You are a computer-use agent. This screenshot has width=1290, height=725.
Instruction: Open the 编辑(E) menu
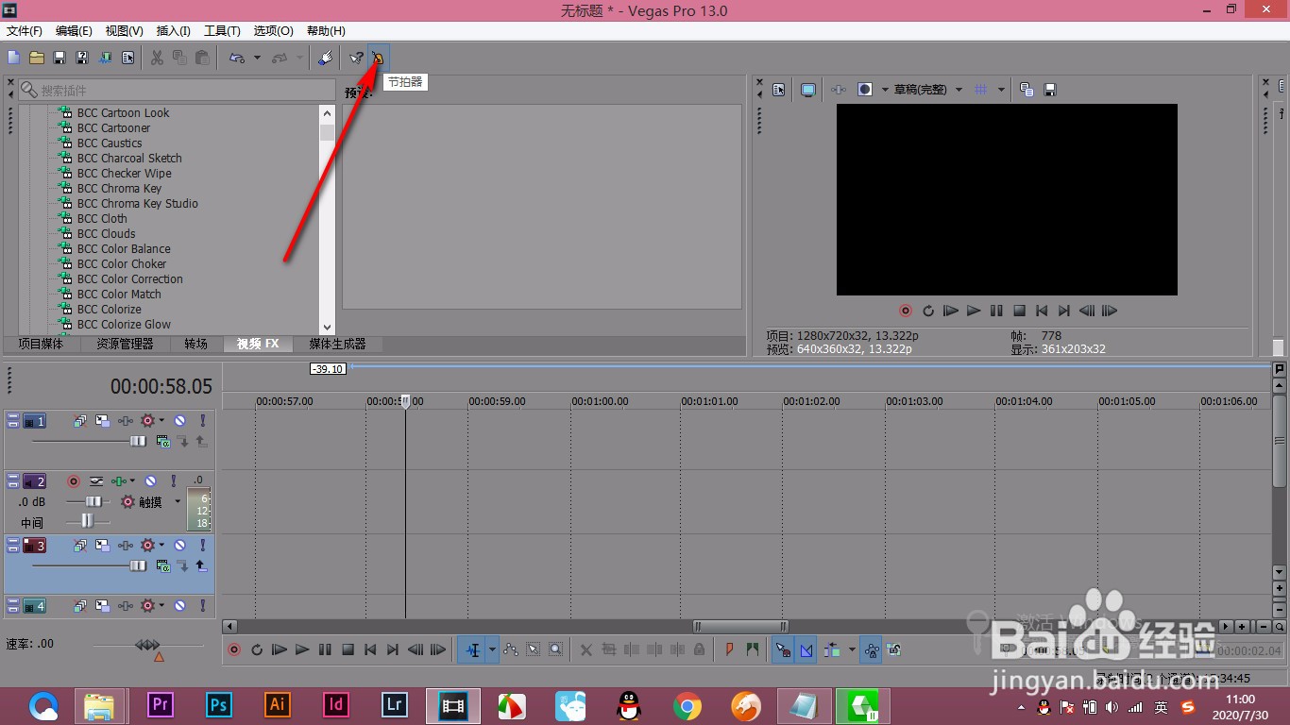coord(74,31)
